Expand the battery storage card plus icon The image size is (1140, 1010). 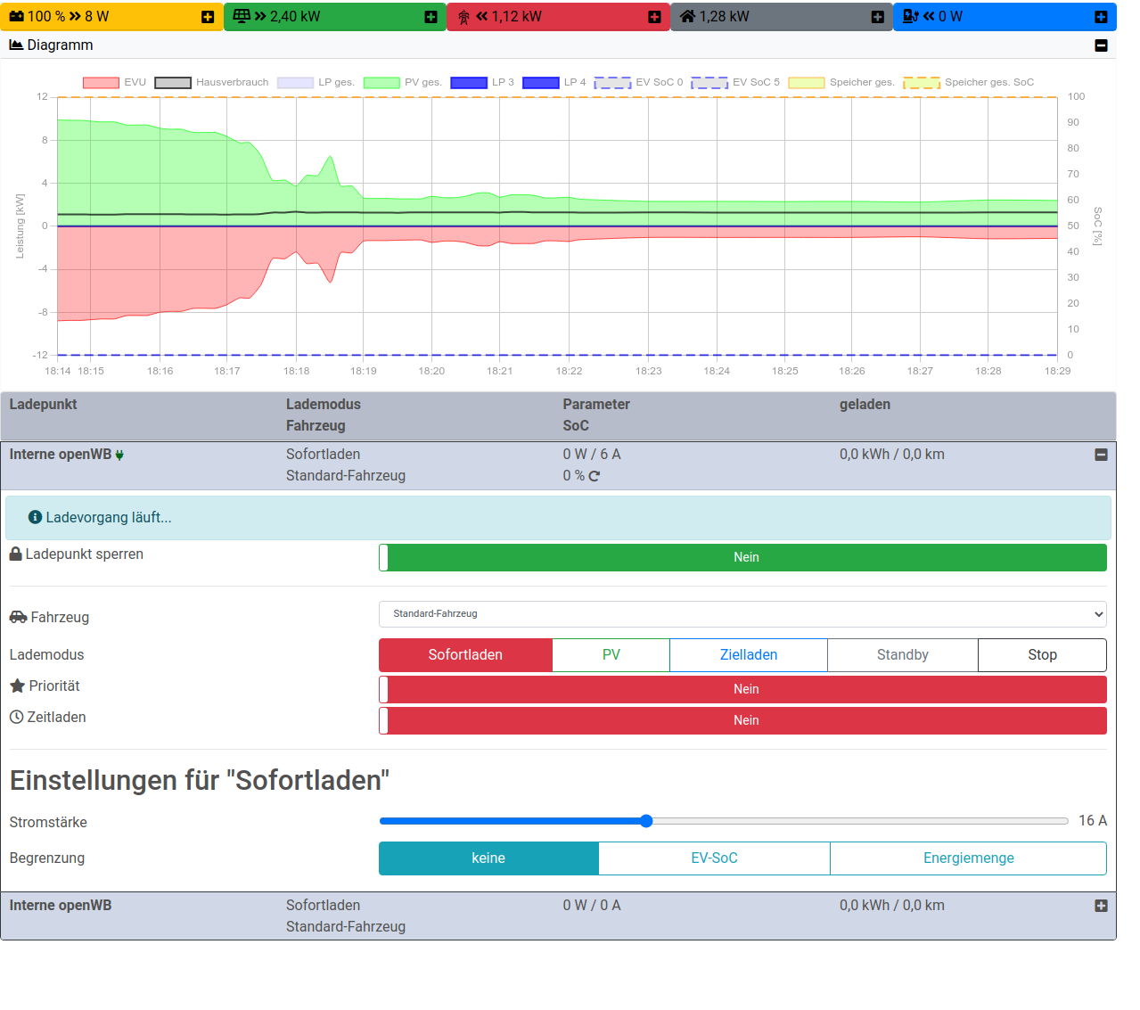(x=208, y=17)
